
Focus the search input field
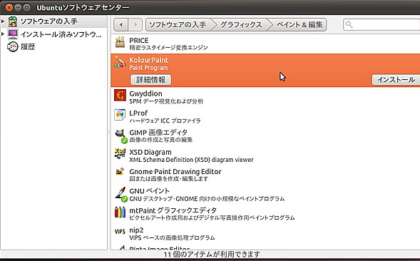[381, 25]
